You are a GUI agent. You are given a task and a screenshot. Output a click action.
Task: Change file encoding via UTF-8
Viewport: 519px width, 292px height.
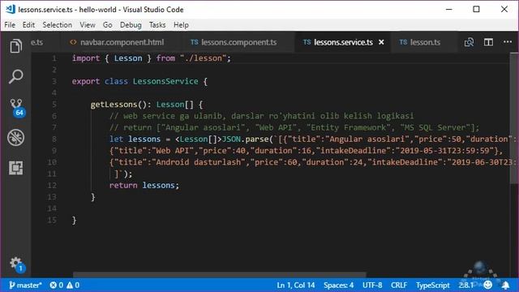[x=372, y=285]
